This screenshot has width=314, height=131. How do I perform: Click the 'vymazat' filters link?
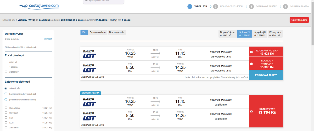(x=48, y=39)
